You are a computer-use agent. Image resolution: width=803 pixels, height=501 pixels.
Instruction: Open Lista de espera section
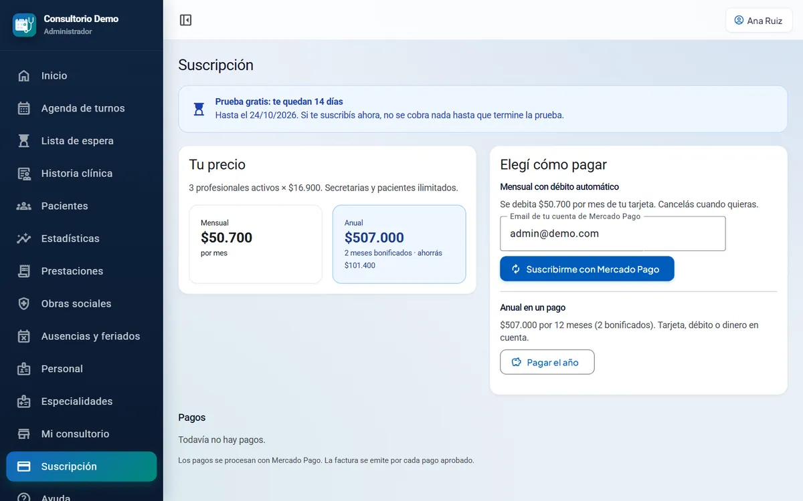(82, 141)
